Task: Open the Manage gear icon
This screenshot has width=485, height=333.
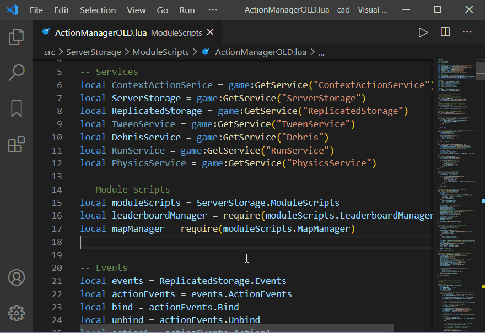Action: click(x=17, y=313)
